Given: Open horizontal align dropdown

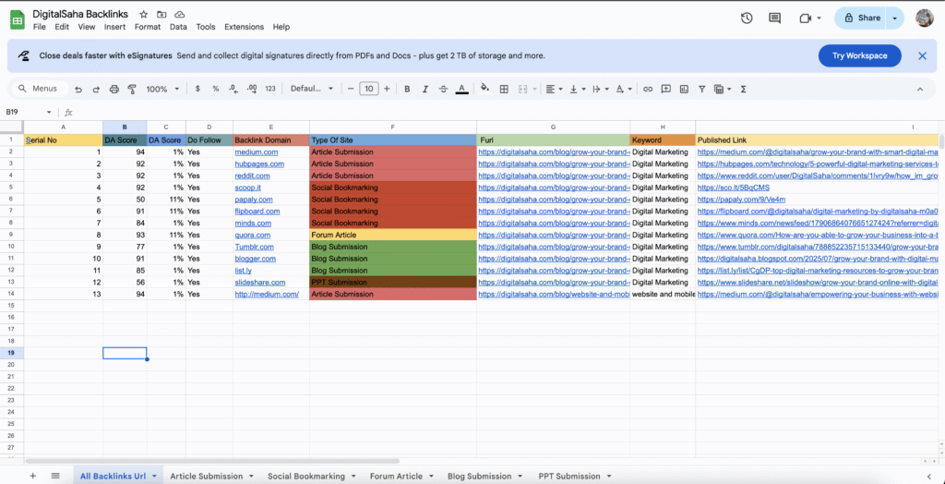Looking at the screenshot, I should click(x=554, y=89).
